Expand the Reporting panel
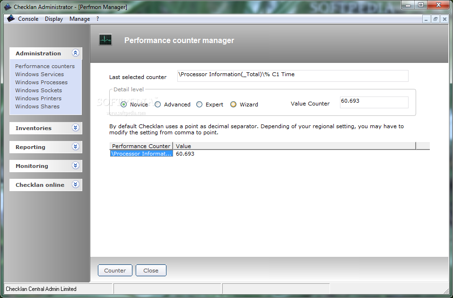Screen dimensions: 453x298 tap(75, 147)
